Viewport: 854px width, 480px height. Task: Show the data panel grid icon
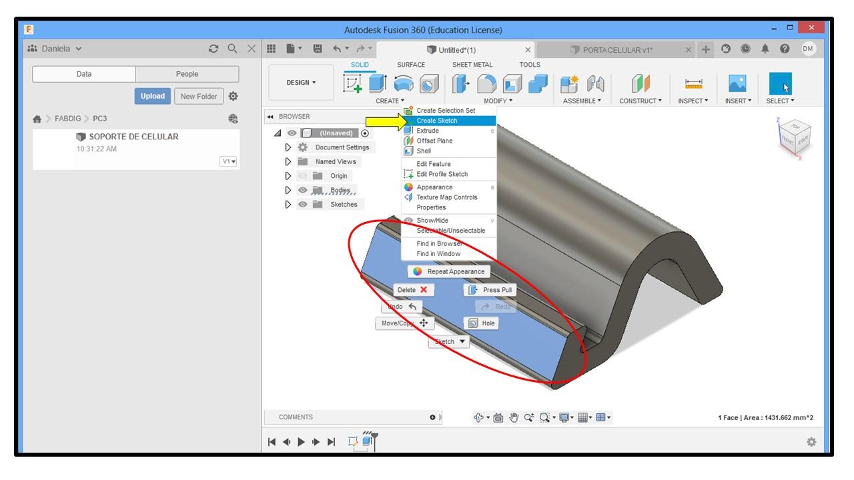pyautogui.click(x=271, y=49)
